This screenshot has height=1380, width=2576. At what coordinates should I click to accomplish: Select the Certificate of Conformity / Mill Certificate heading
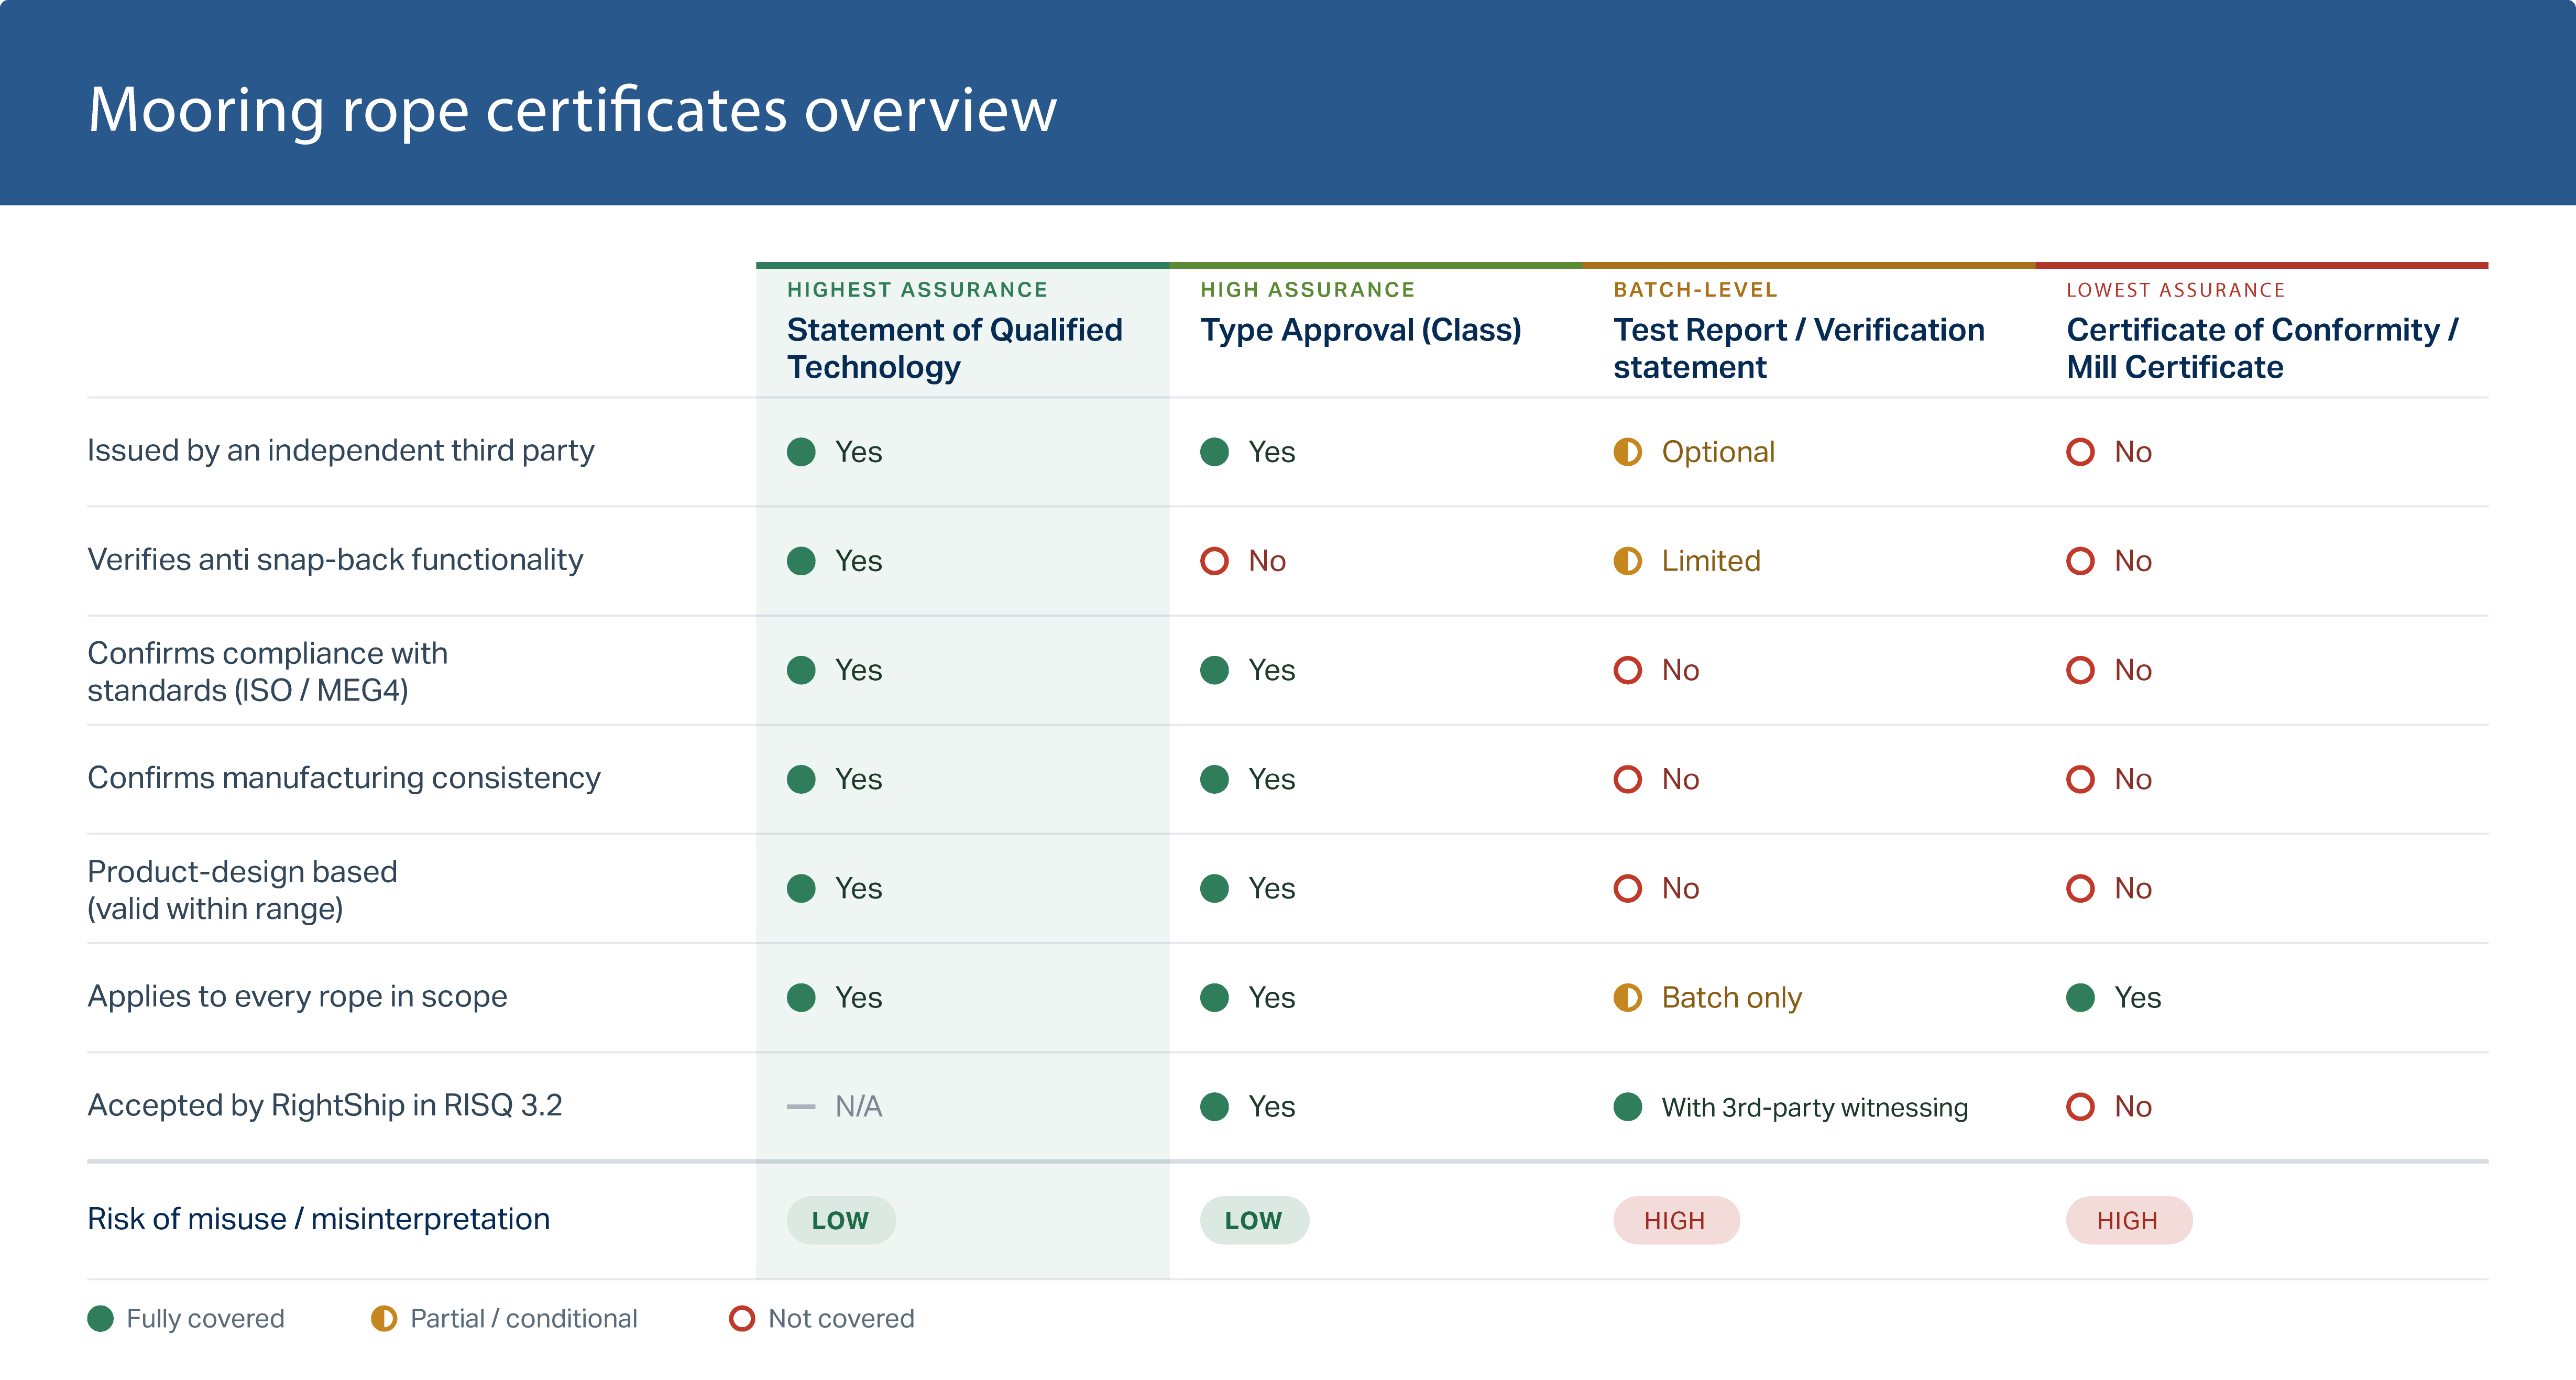pos(2262,348)
